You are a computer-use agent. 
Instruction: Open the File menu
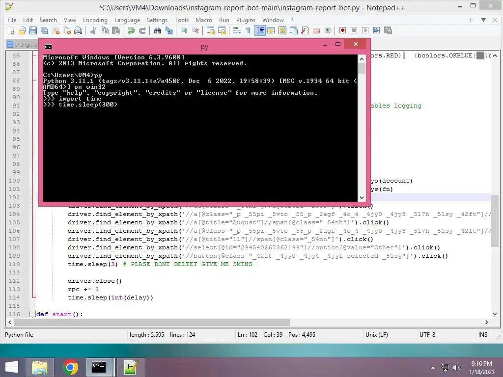point(12,20)
